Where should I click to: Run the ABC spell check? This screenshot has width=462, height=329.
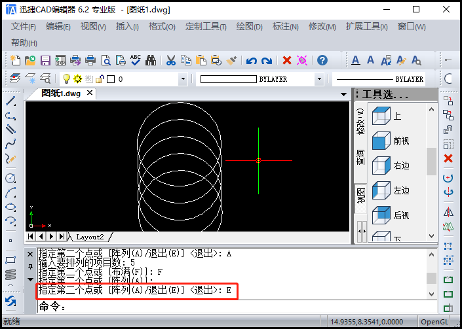tap(136, 60)
